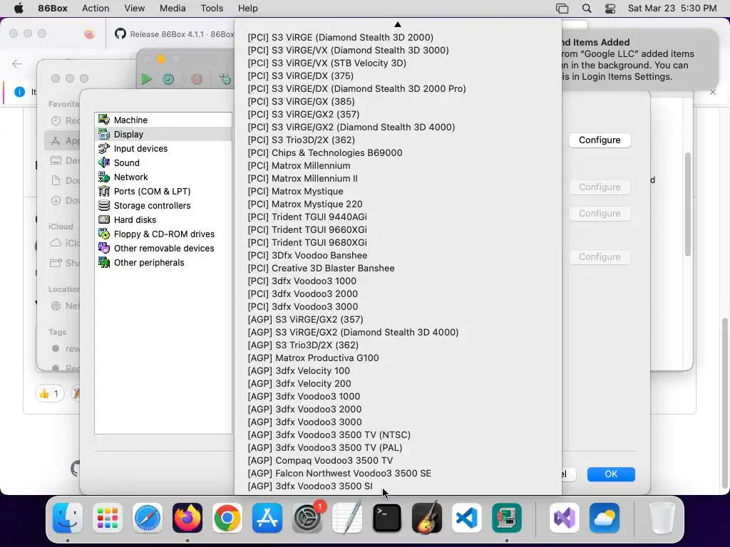The width and height of the screenshot is (730, 547).
Task: Open Launchpad from the dock
Action: coord(108,518)
